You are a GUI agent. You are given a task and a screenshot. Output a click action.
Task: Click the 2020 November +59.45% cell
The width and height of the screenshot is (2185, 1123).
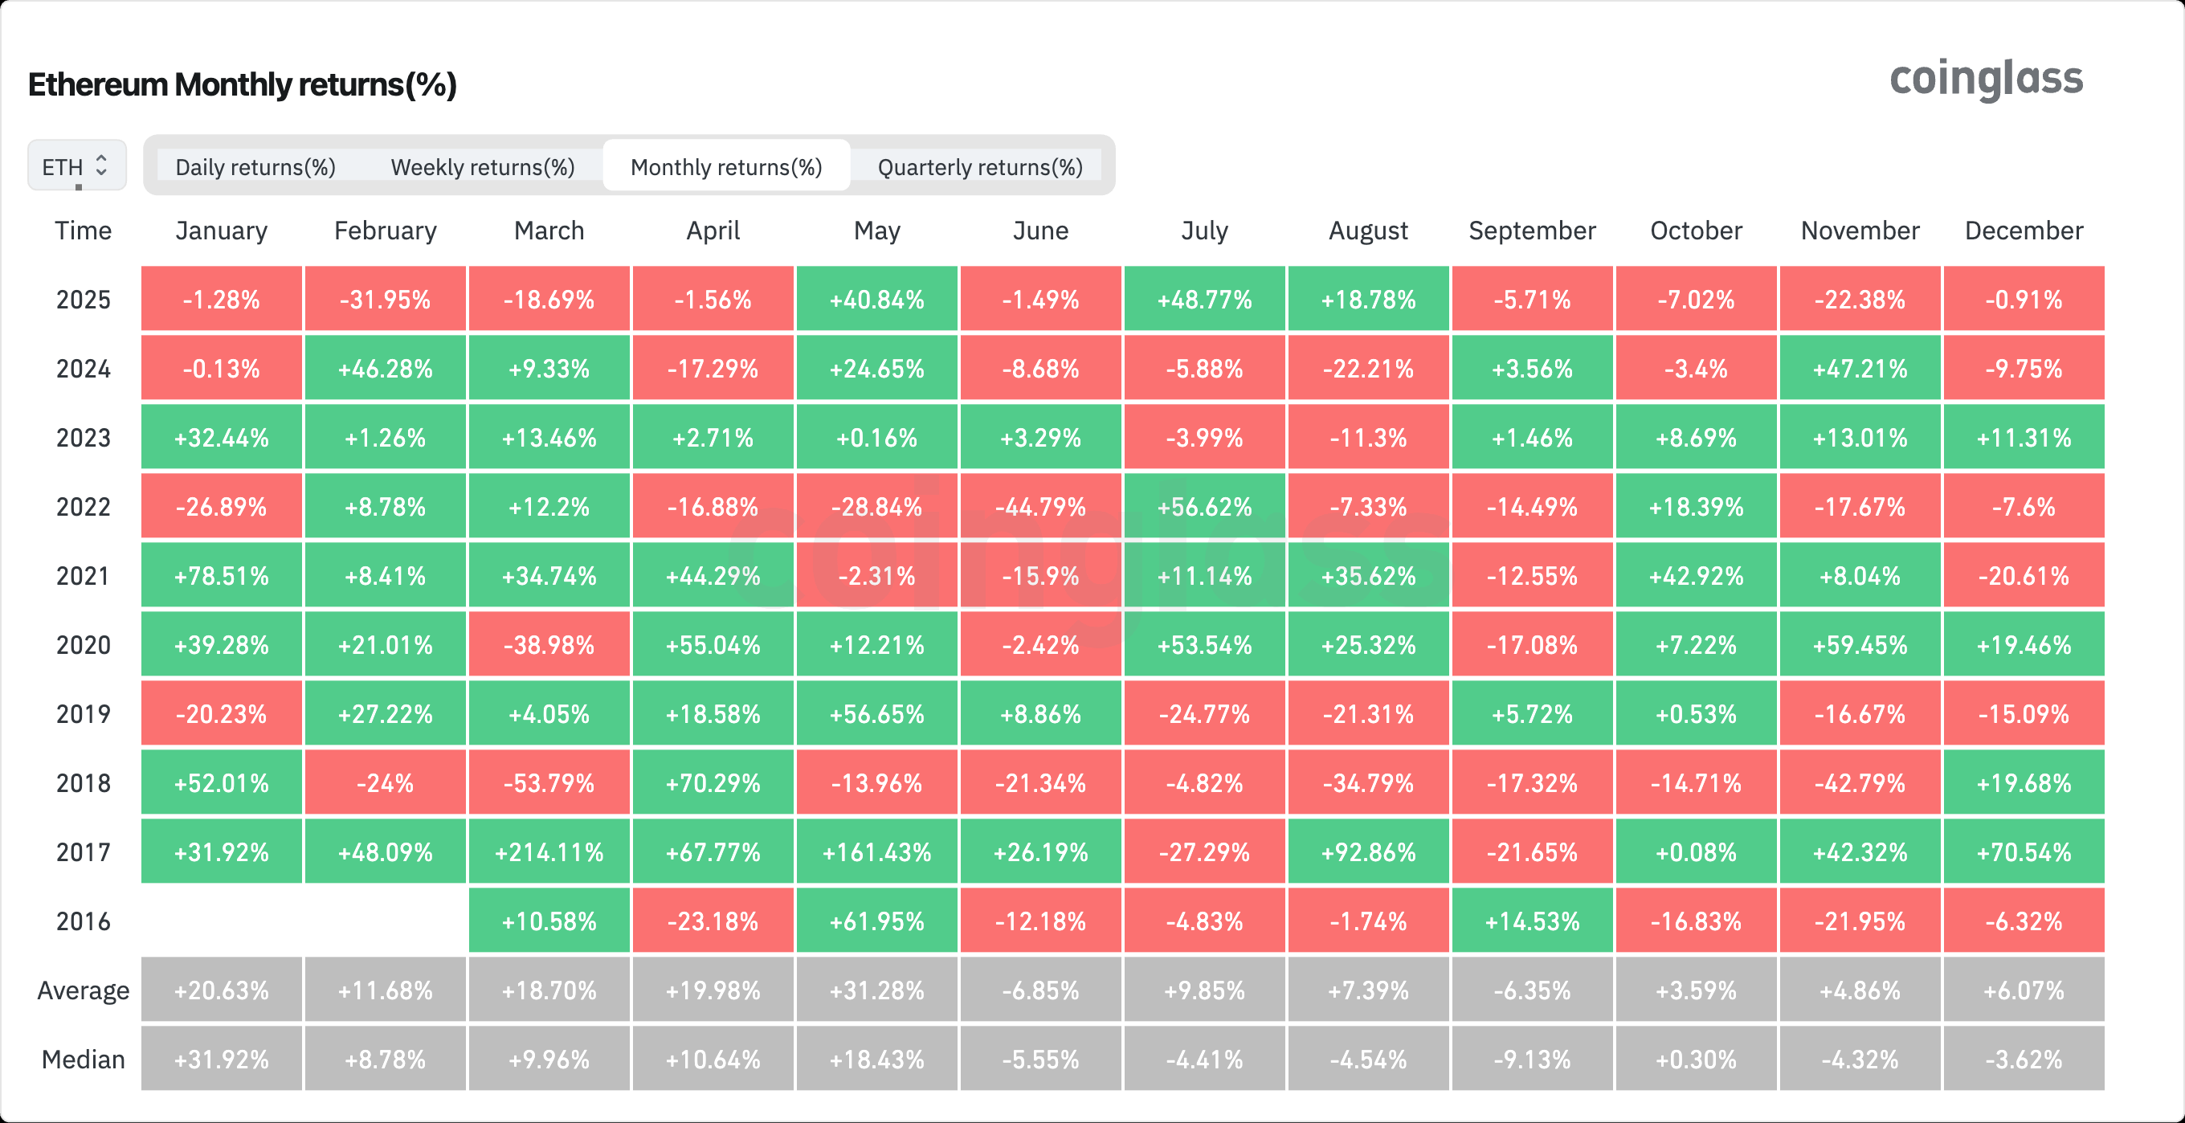pos(1860,644)
